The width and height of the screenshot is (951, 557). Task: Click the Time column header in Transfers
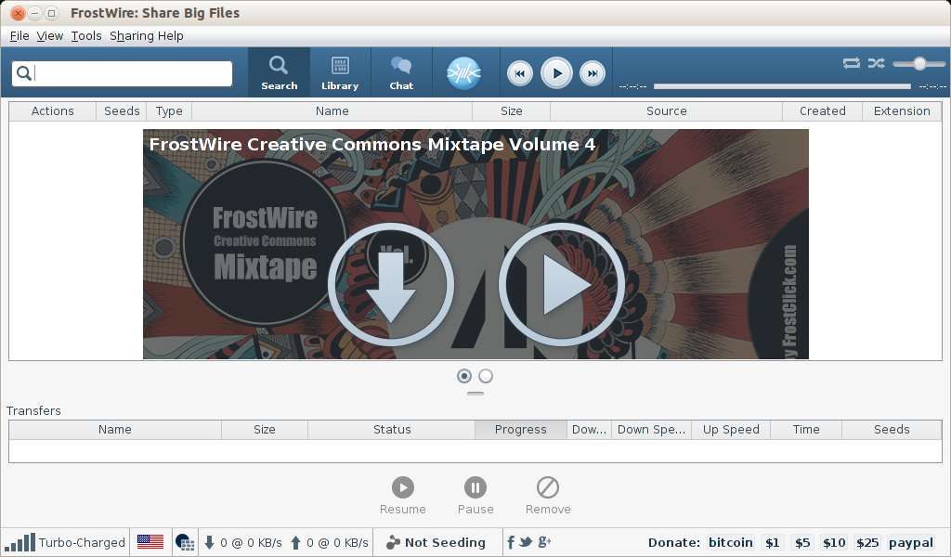coord(806,429)
